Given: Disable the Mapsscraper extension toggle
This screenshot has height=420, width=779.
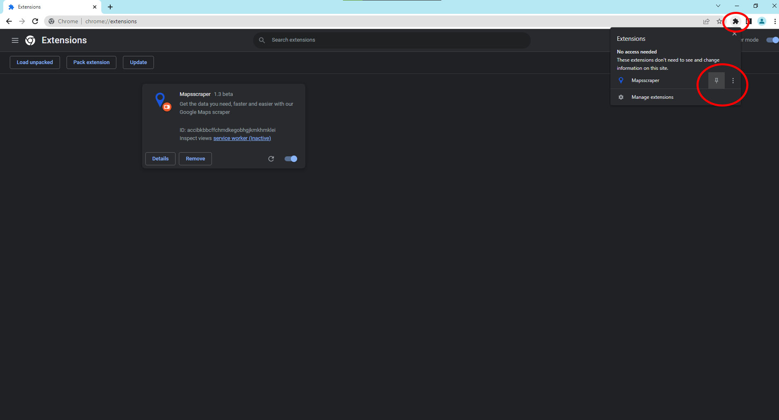Looking at the screenshot, I should coord(291,159).
